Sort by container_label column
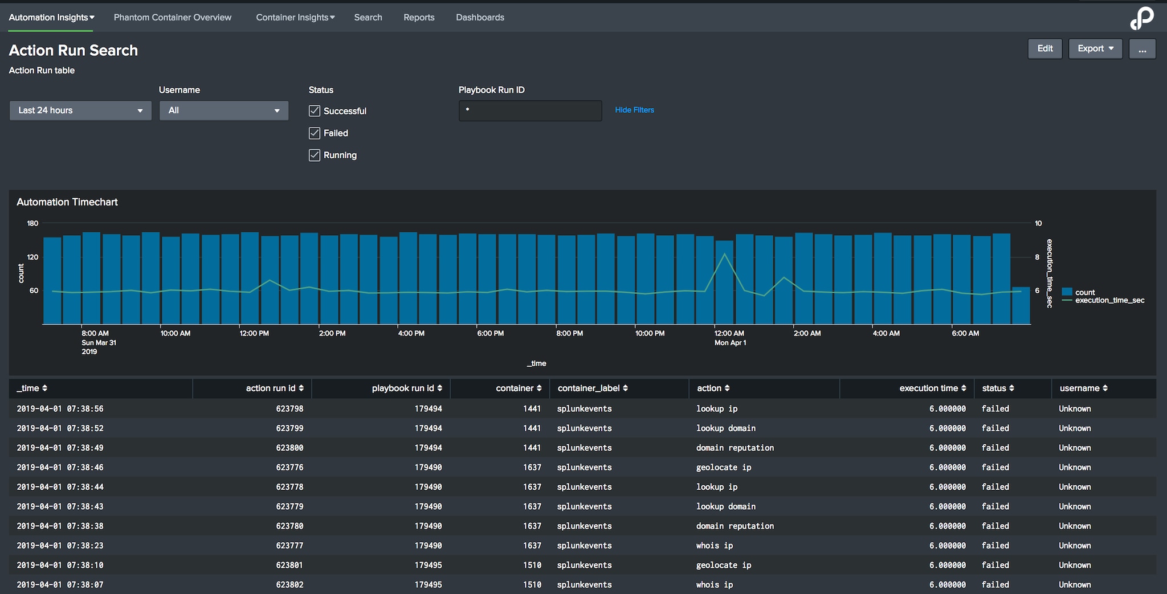 coord(593,388)
